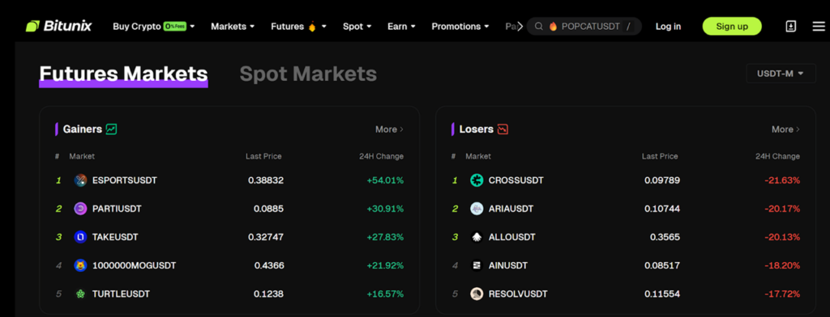Click the Log in link
This screenshot has height=317, width=830.
tap(668, 27)
